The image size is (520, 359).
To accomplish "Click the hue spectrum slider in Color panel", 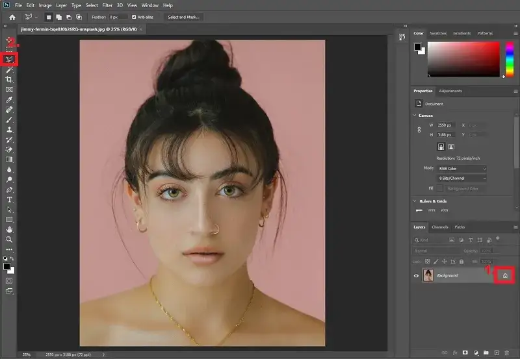I will coord(508,58).
